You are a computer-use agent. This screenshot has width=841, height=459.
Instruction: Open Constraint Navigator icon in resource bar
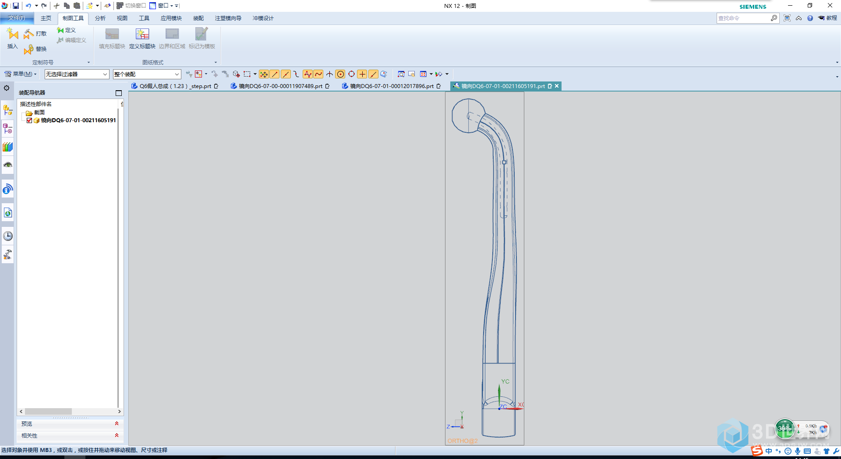(x=8, y=129)
